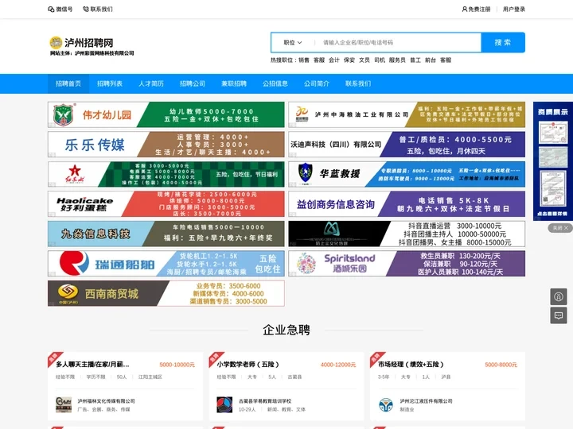Click company name 古蔺县学易教育培训学校

pyautogui.click(x=265, y=401)
